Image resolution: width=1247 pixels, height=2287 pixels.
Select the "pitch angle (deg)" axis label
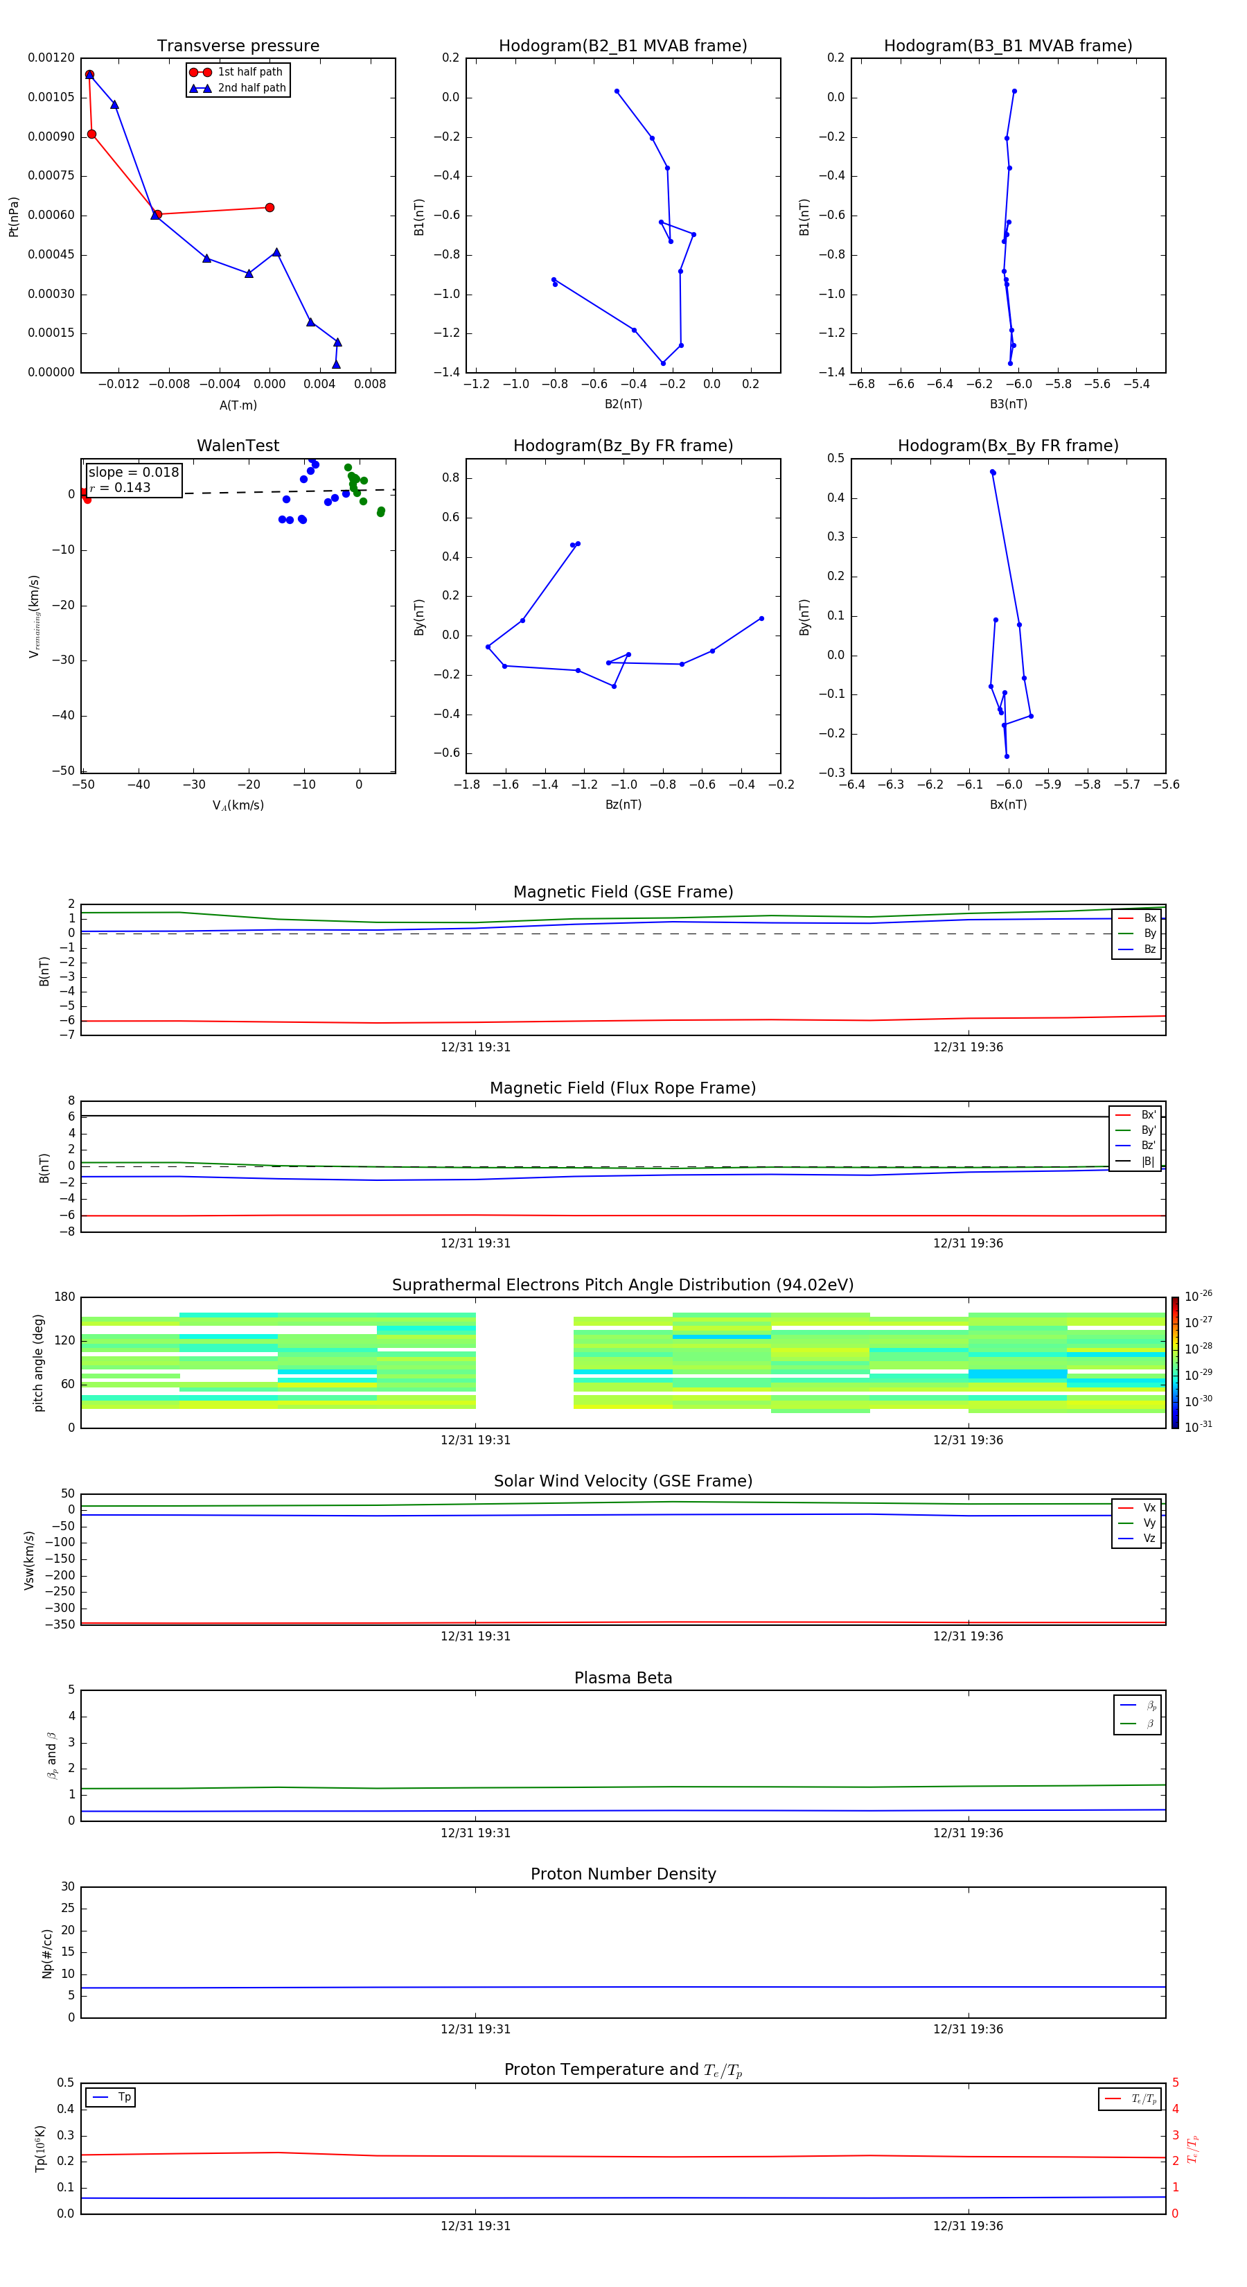pos(38,1362)
